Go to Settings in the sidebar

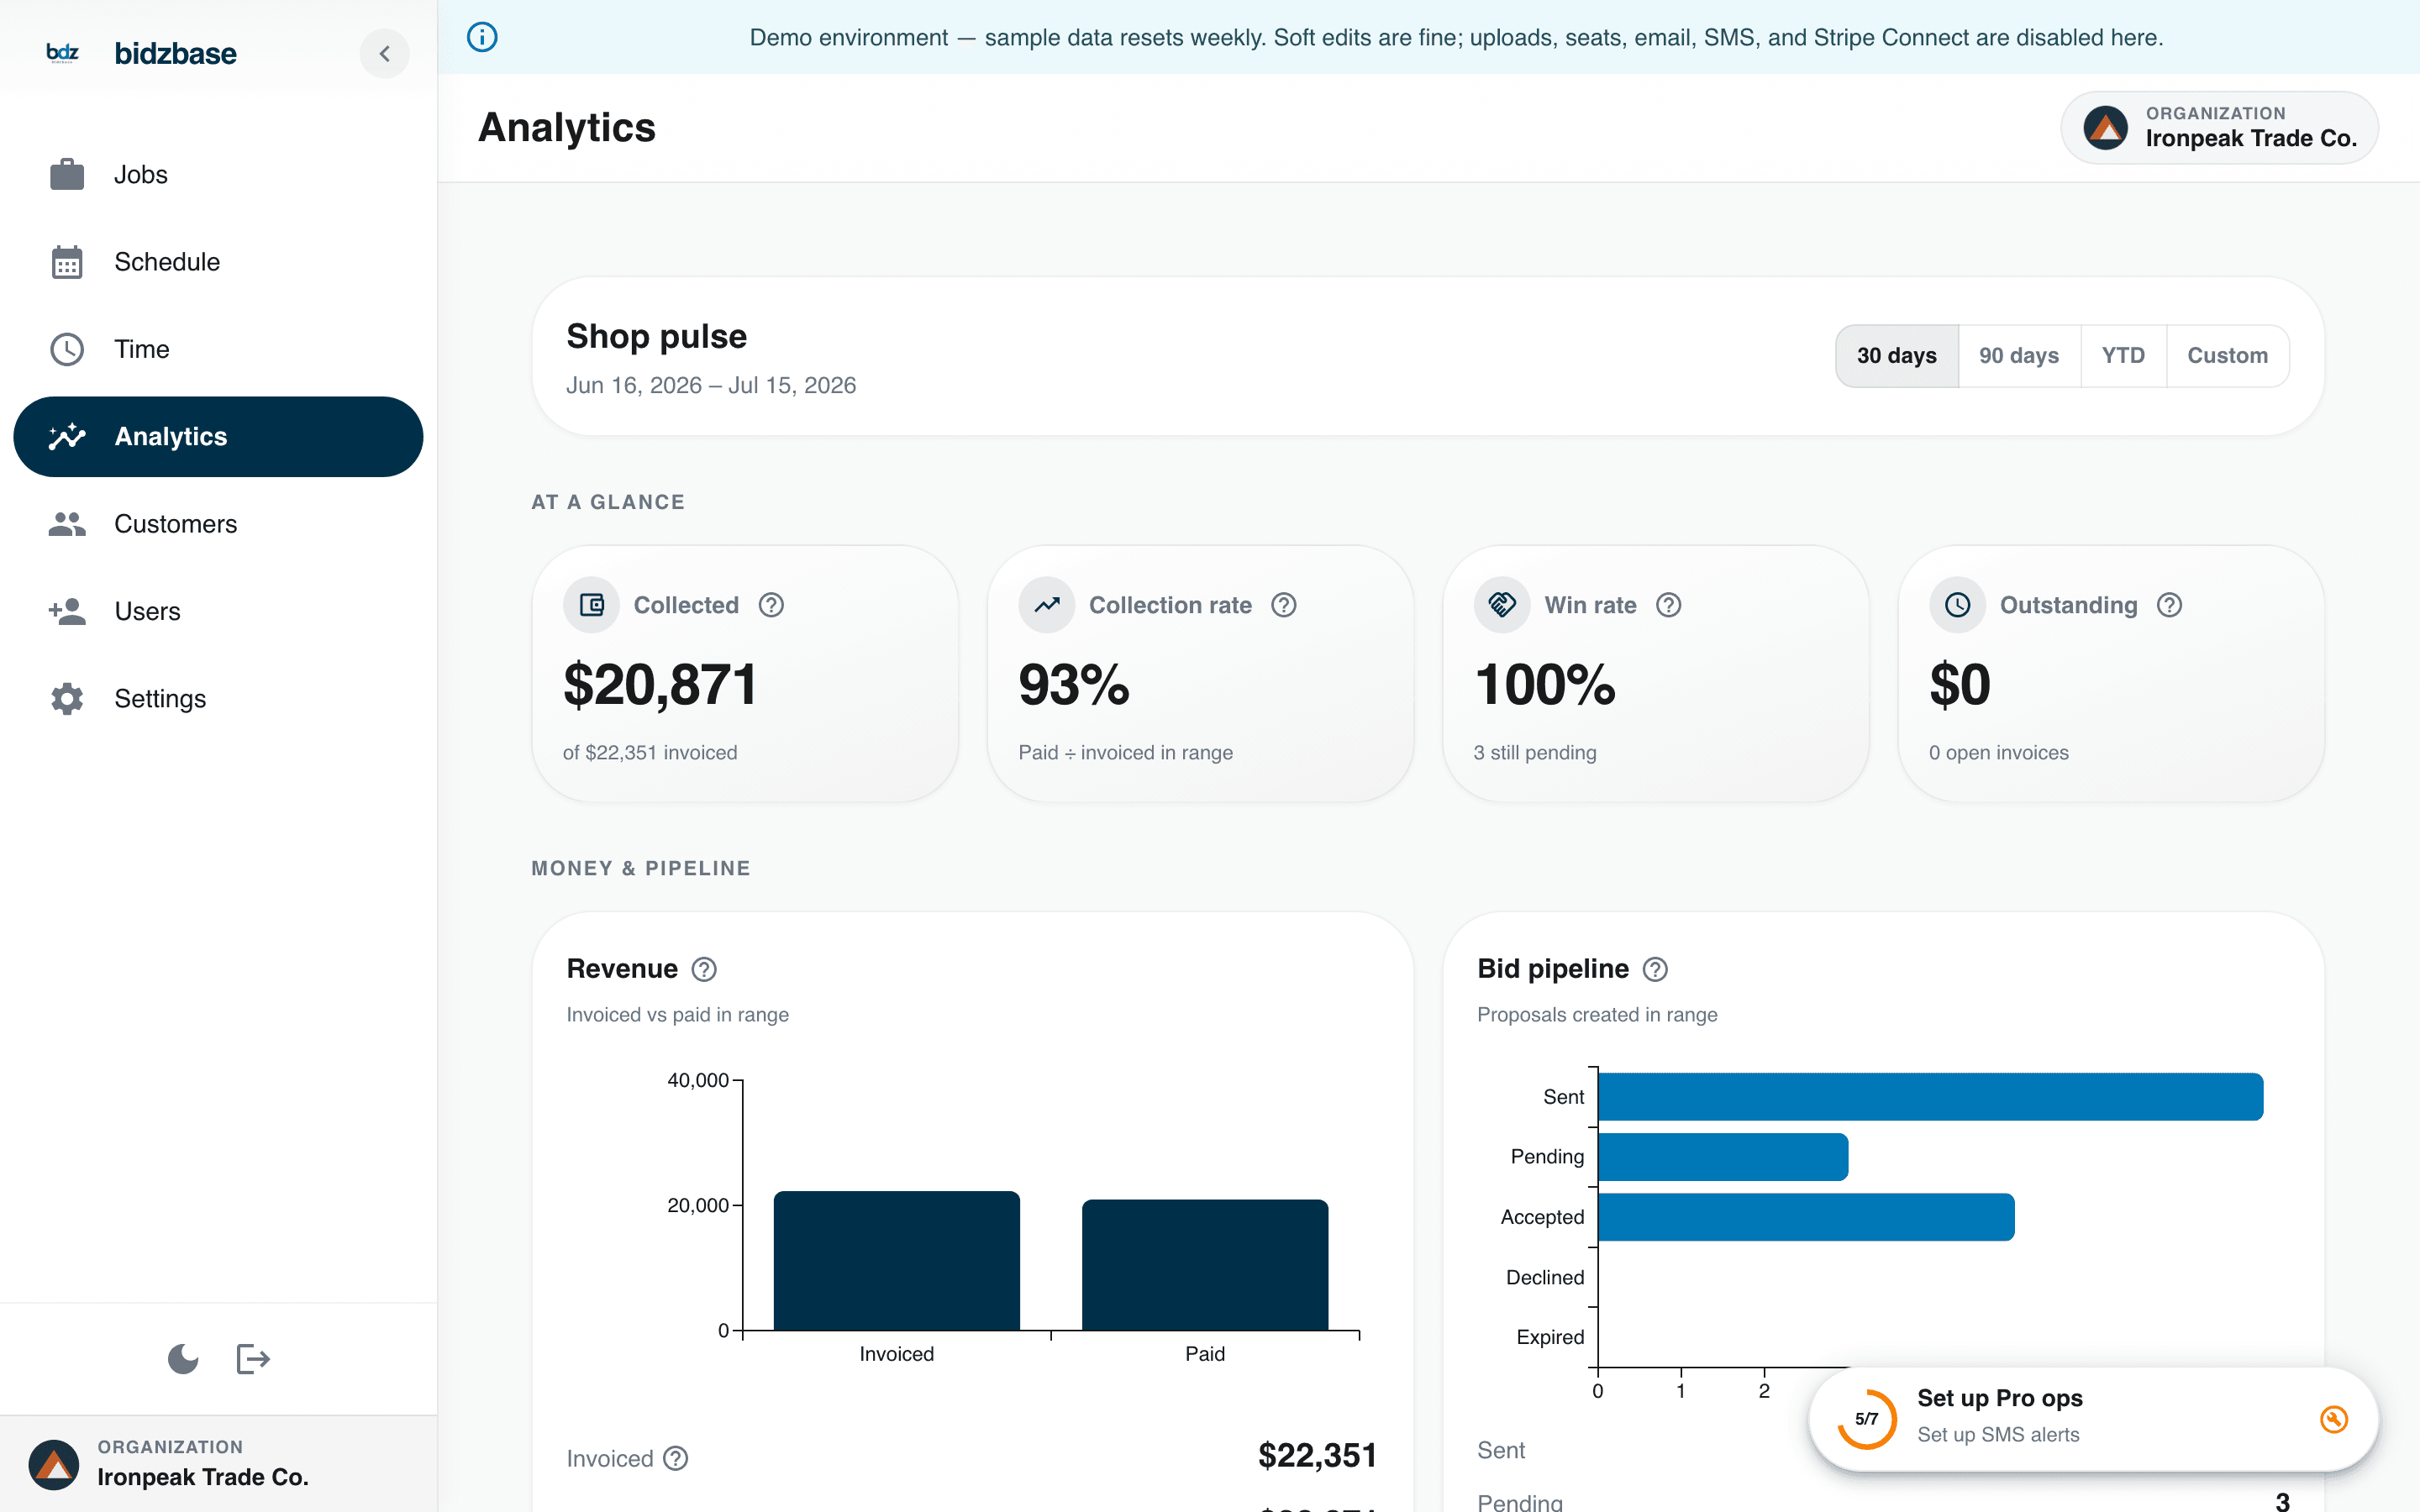point(218,698)
